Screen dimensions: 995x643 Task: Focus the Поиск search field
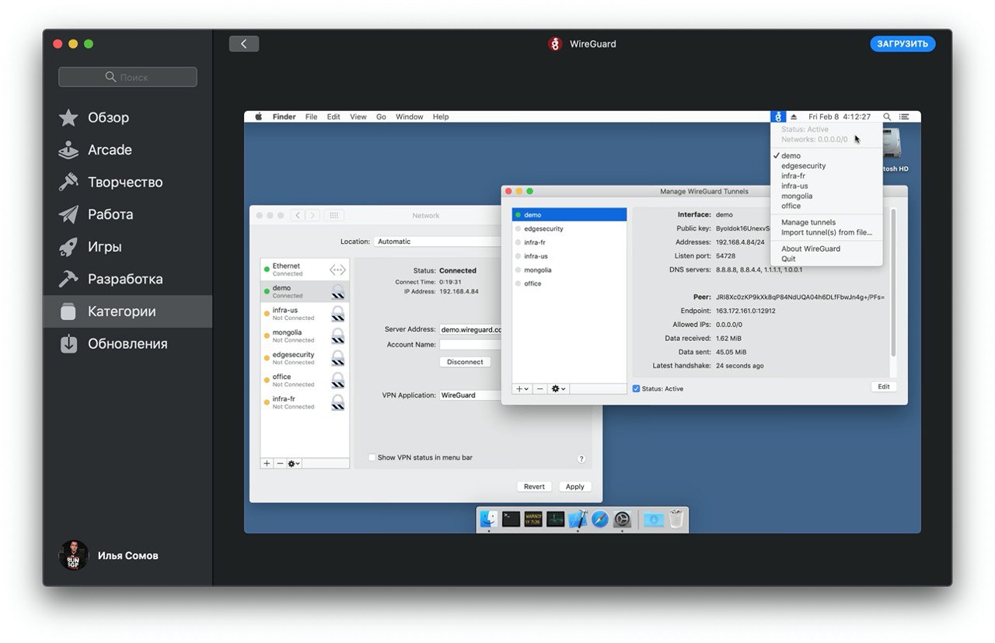[127, 77]
